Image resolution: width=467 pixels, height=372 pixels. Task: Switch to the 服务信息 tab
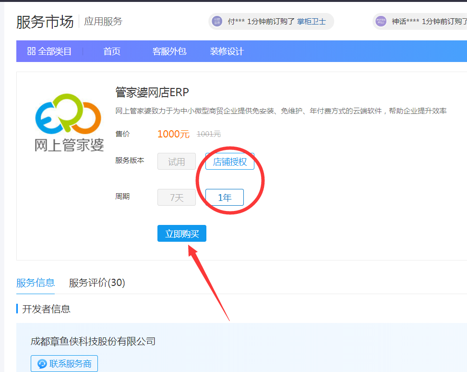[36, 283]
